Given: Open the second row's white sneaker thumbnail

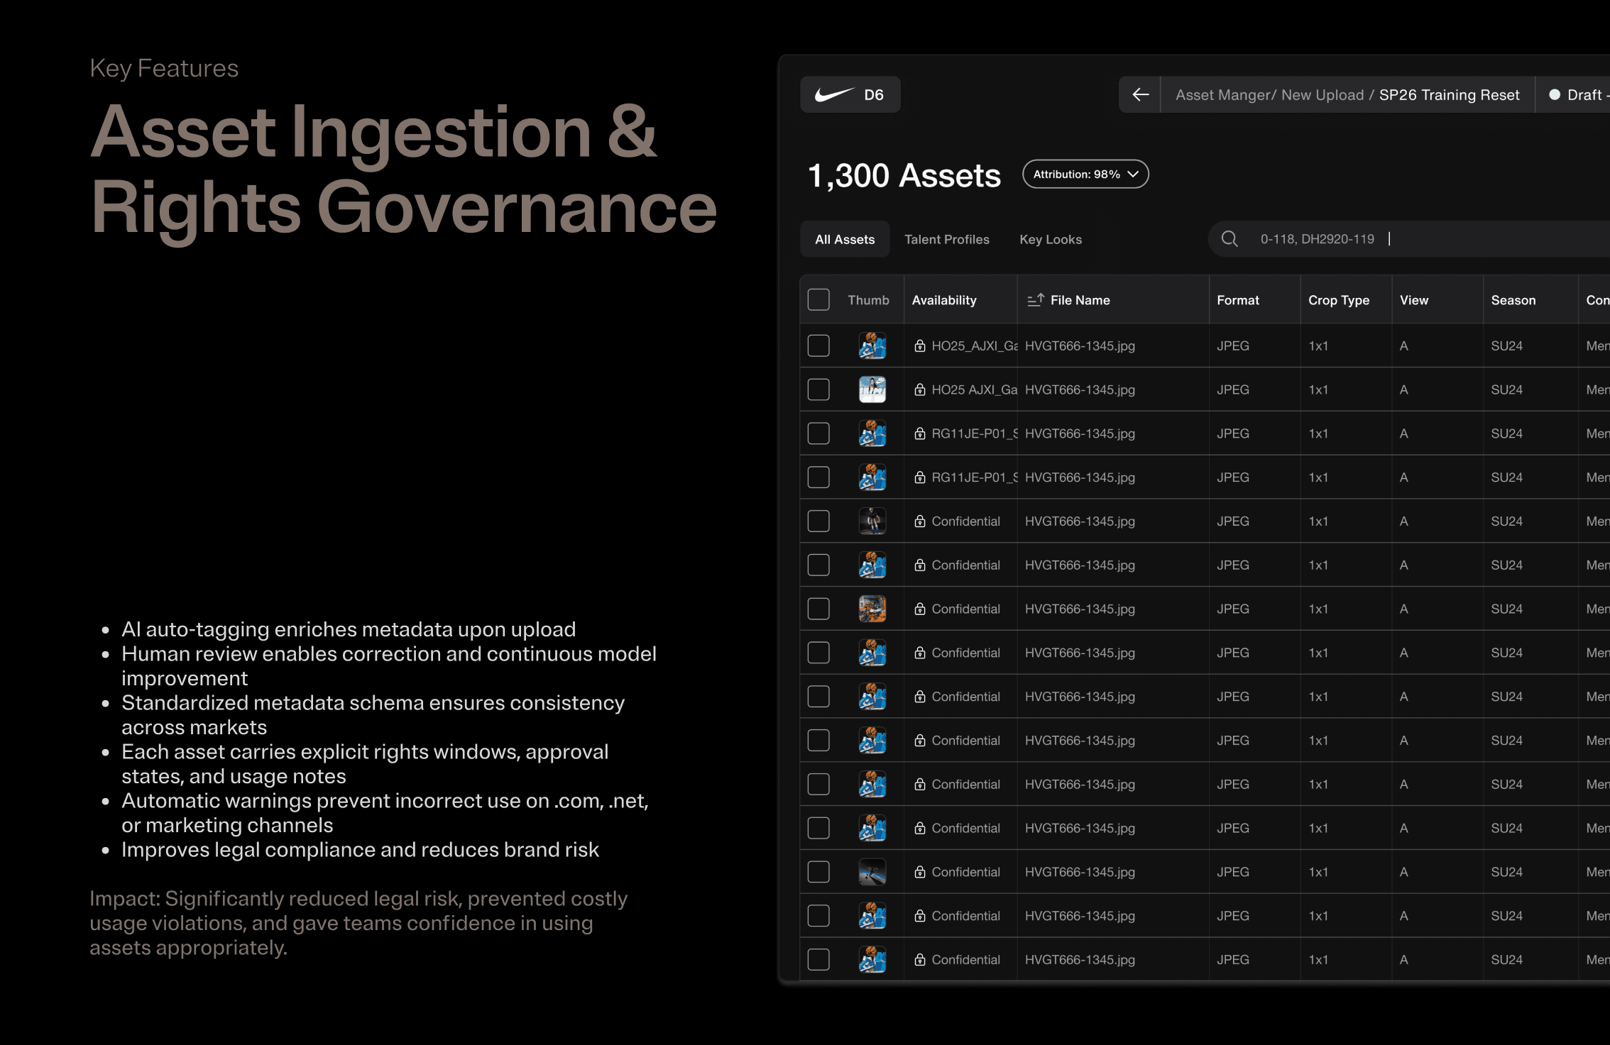Looking at the screenshot, I should pos(872,389).
